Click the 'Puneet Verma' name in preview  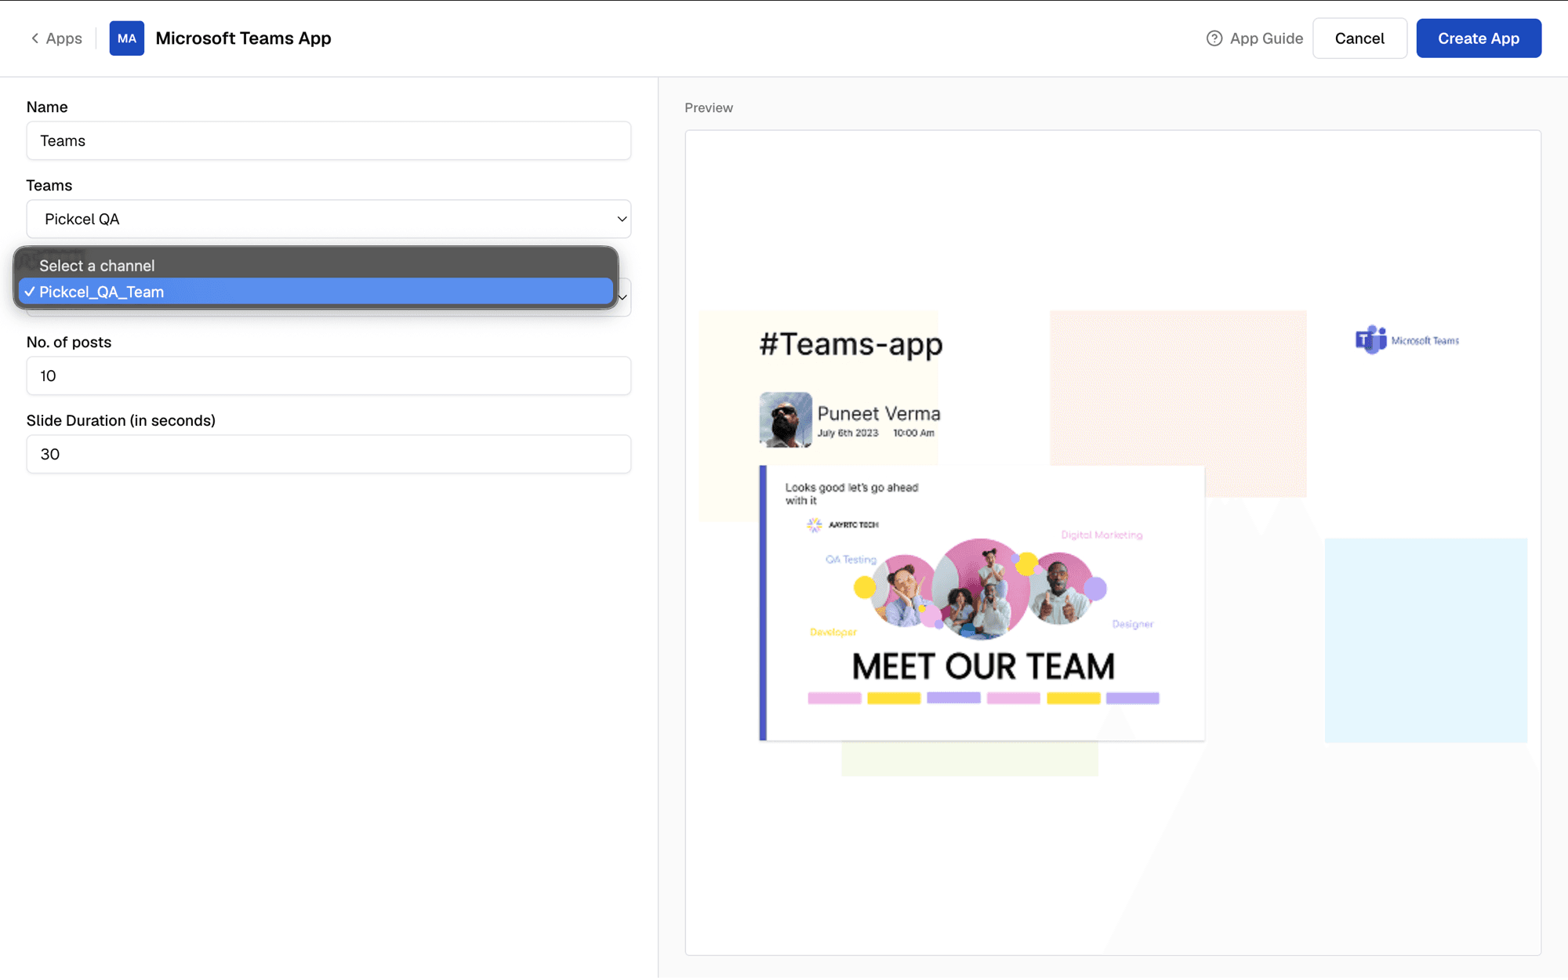pyautogui.click(x=879, y=413)
